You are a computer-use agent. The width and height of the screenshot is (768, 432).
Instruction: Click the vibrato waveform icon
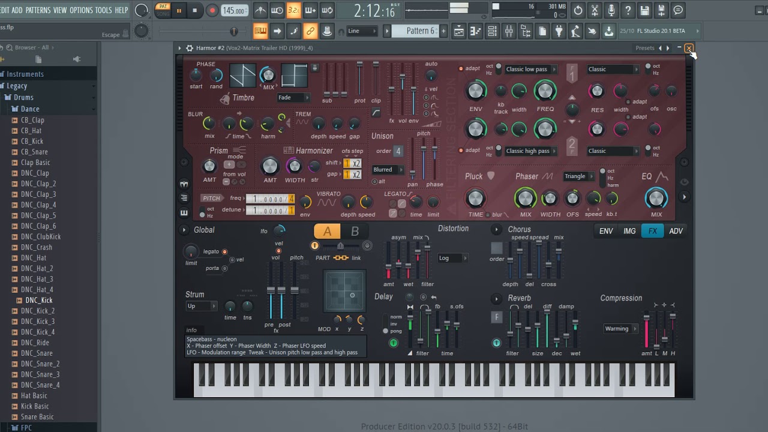coord(327,203)
